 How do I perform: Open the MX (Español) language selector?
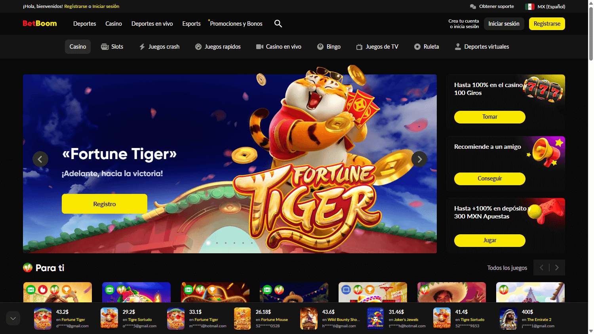click(548, 6)
